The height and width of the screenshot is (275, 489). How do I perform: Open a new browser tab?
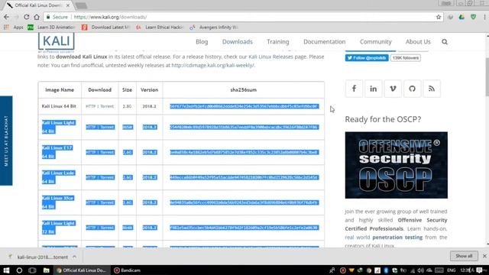pos(81,5)
